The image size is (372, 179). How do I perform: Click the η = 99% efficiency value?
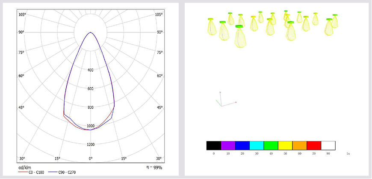[154, 167]
